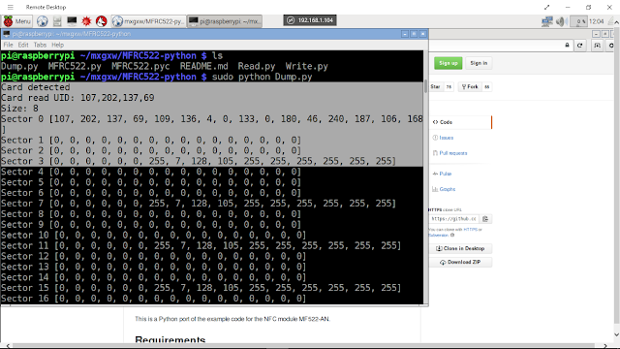Click the Download ZIP button

461,262
